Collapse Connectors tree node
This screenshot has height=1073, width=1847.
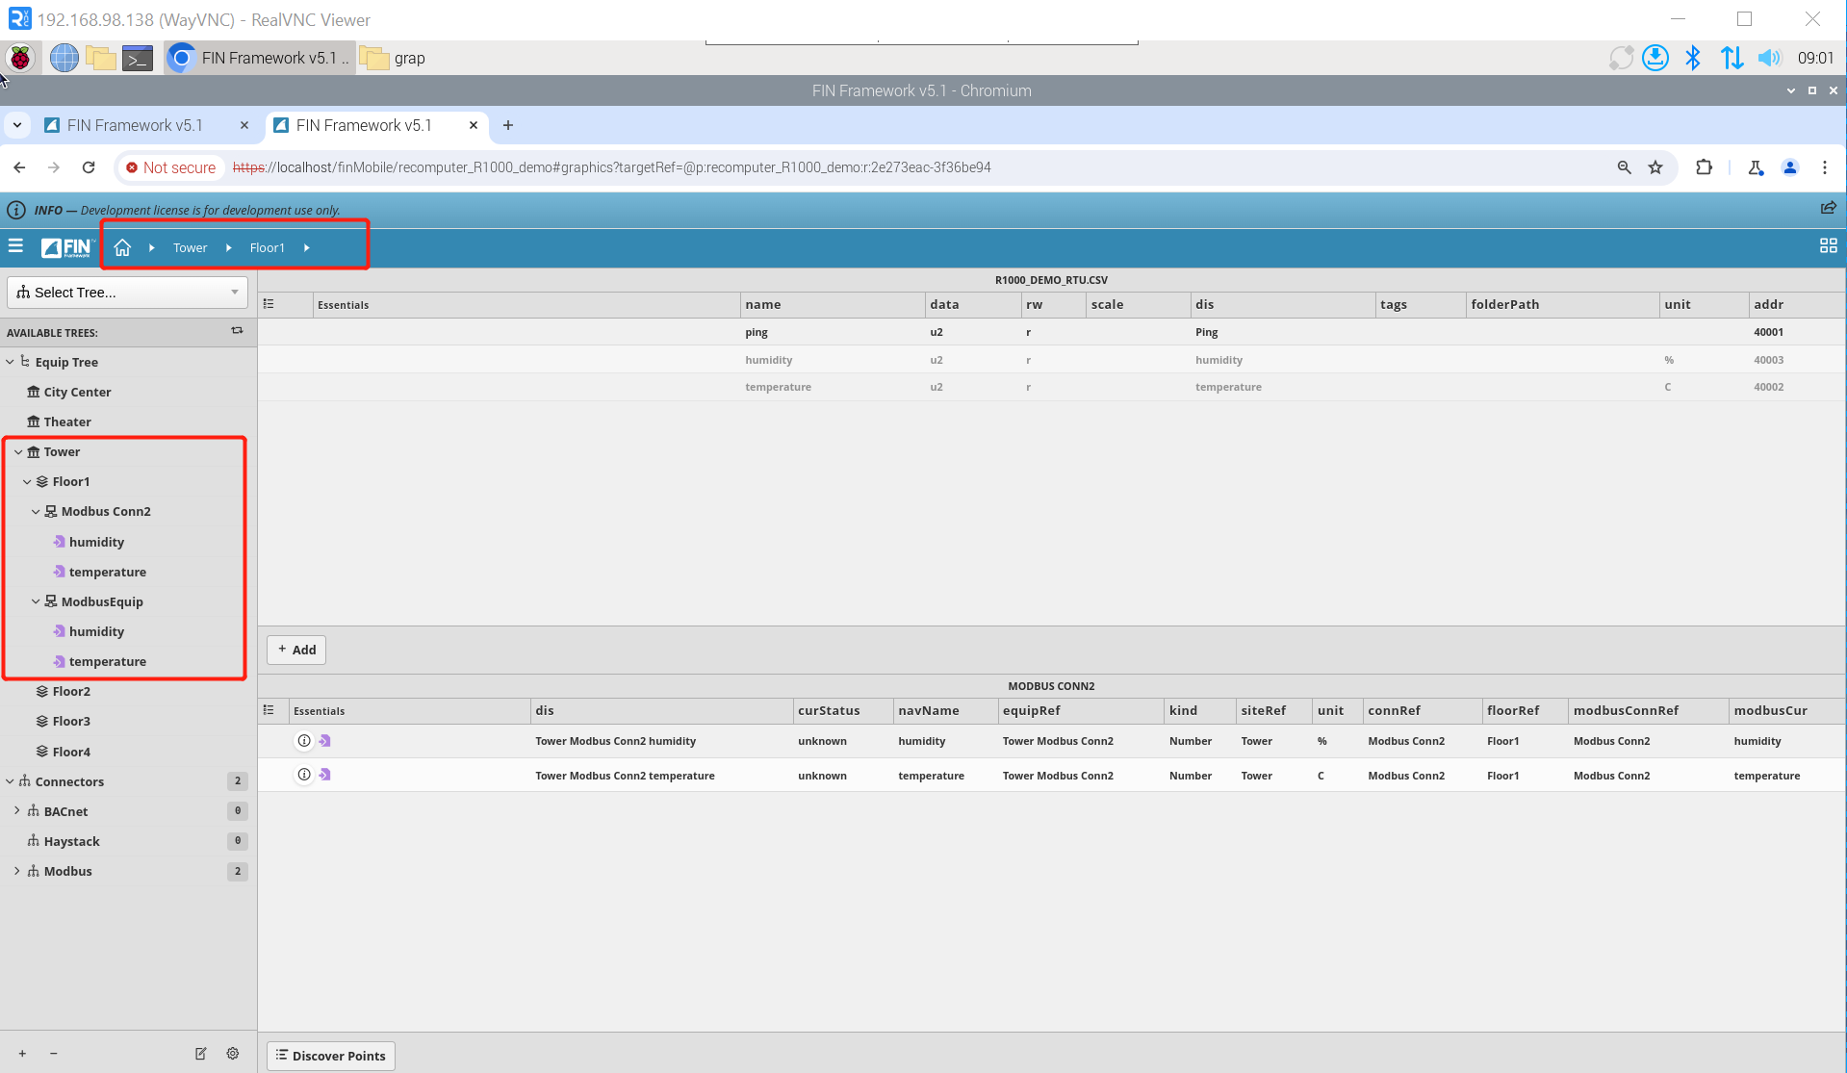tap(10, 781)
